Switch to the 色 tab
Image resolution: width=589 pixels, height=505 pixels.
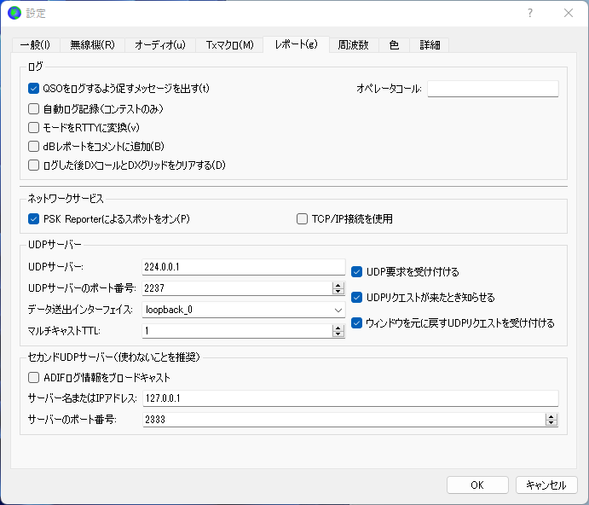point(394,45)
